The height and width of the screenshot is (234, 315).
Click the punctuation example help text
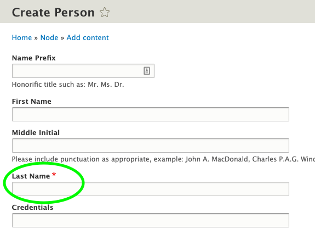point(163,159)
